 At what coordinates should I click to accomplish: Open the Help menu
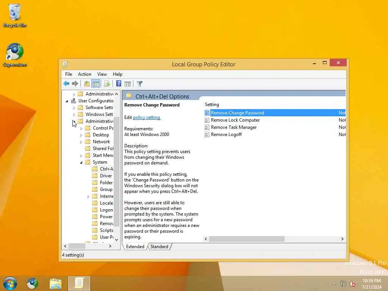pos(117,74)
